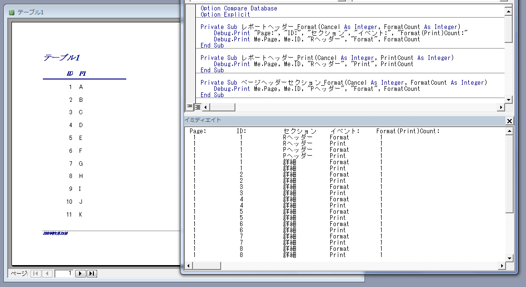Click Immediate window horizontal scroll right arrow
Image resolution: width=526 pixels, height=287 pixels.
(502, 266)
